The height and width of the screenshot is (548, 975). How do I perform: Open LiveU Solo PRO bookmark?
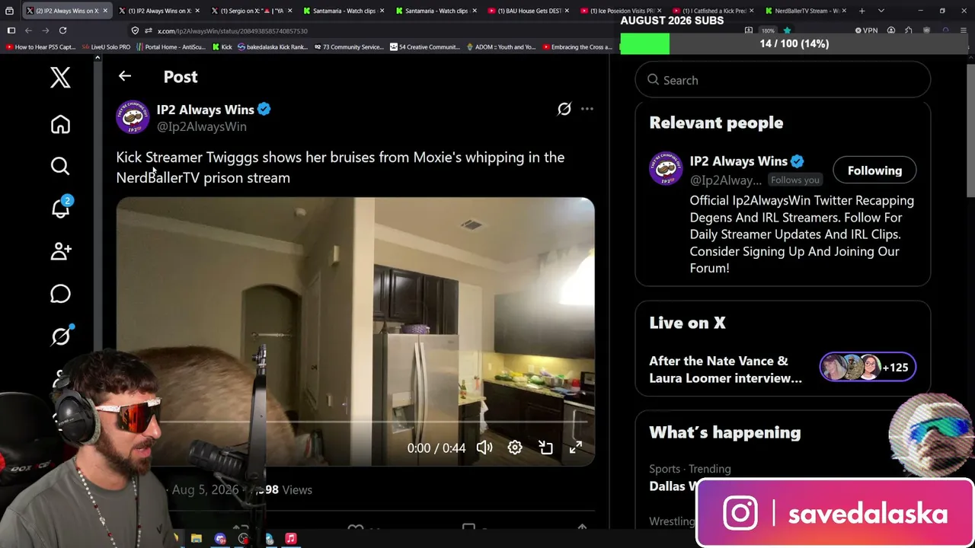coord(105,47)
